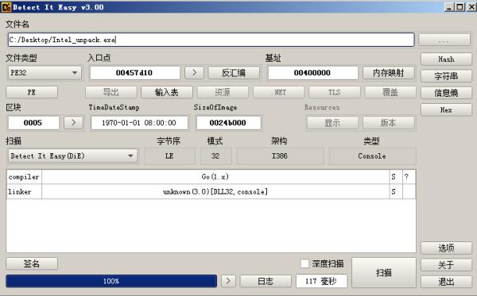
Task: Click the 导出 export button
Action: tap(111, 92)
